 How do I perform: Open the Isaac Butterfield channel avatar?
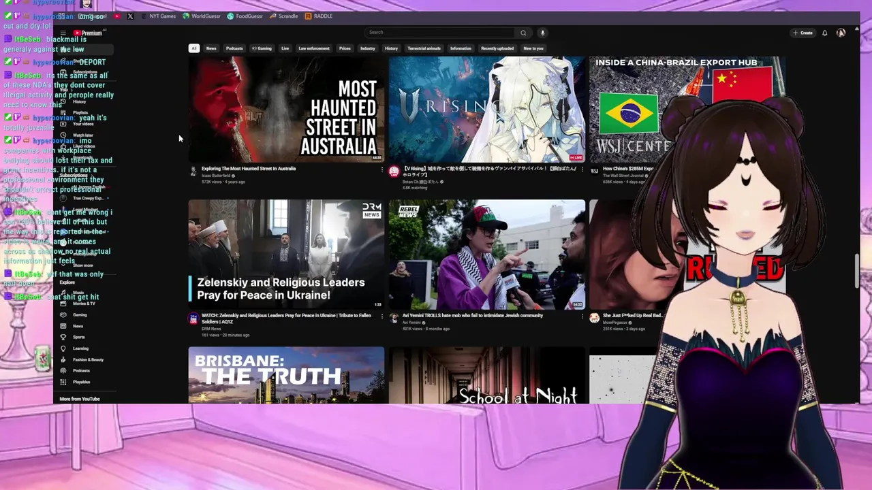click(x=193, y=171)
